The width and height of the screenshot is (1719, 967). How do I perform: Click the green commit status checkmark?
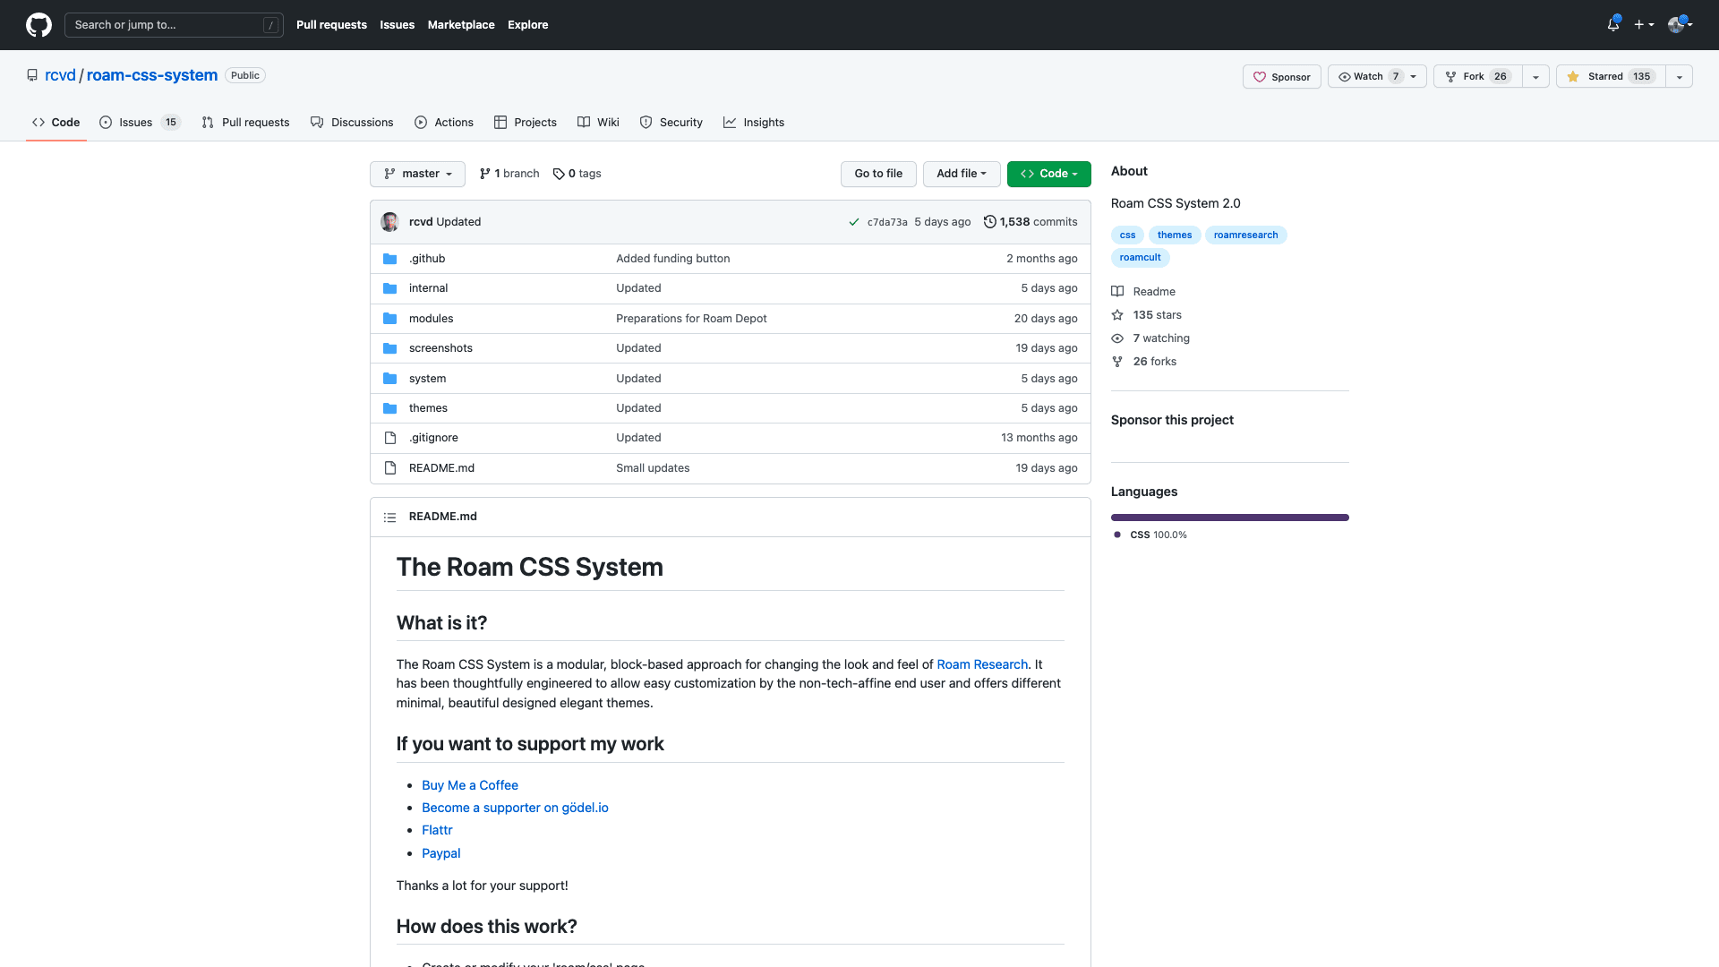pyautogui.click(x=854, y=222)
